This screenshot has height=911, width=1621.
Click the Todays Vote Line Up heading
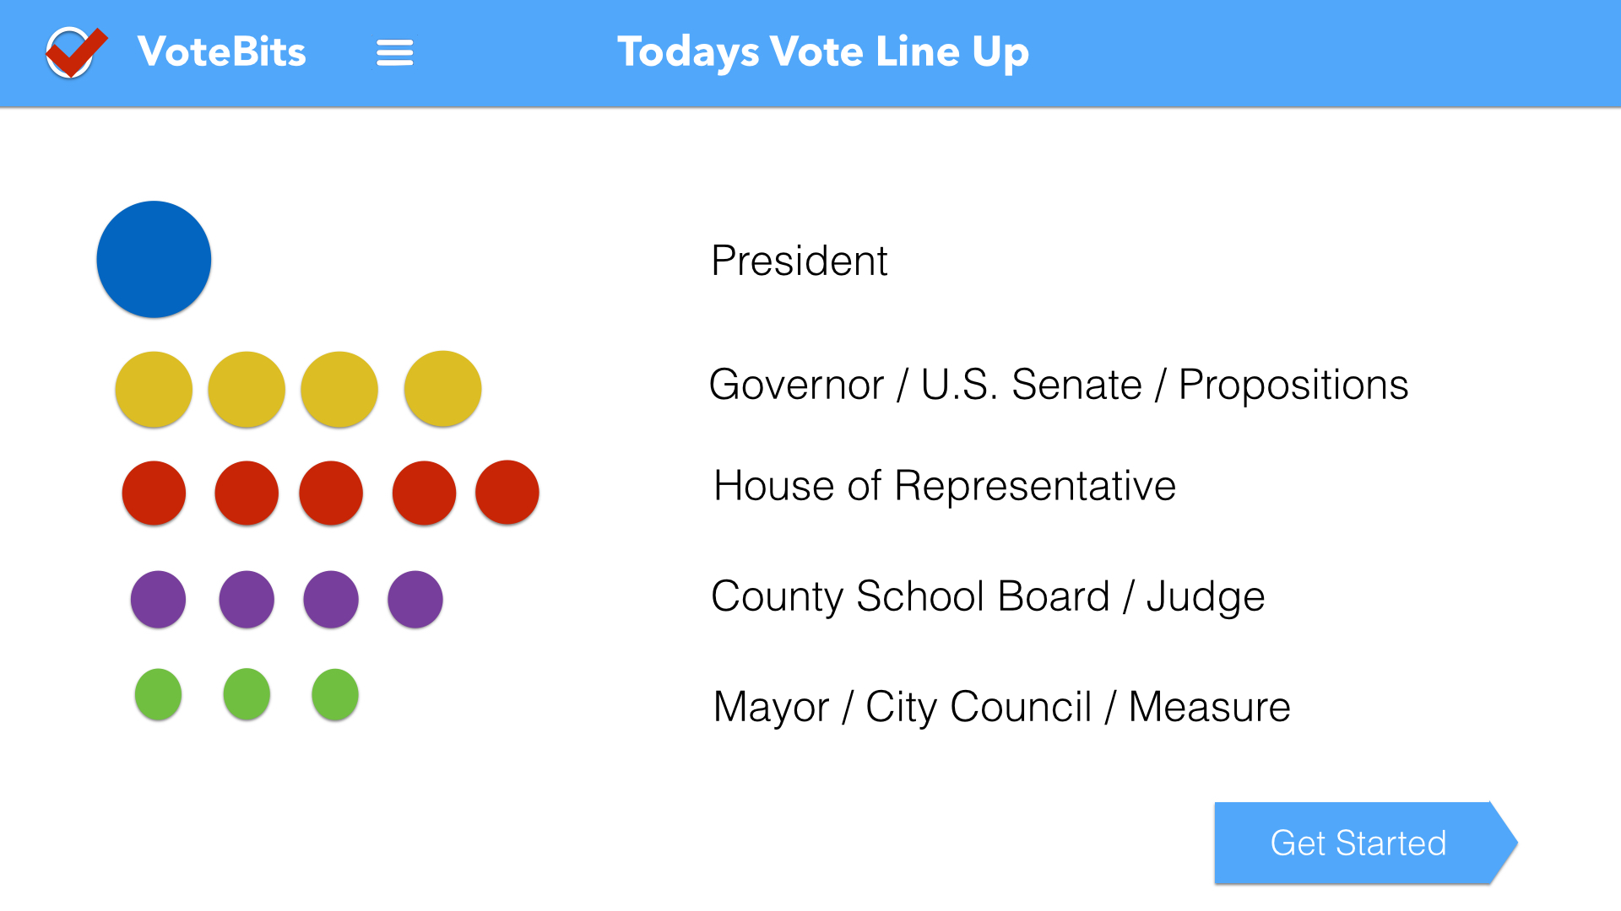click(x=823, y=52)
